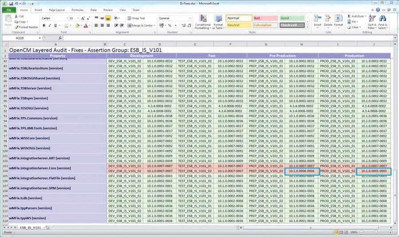Click the Font Color letter A
399x237 pixels.
point(86,26)
